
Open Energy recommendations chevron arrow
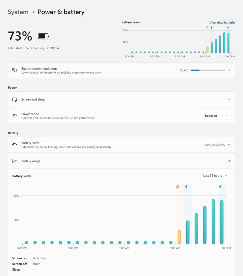pyautogui.click(x=229, y=70)
